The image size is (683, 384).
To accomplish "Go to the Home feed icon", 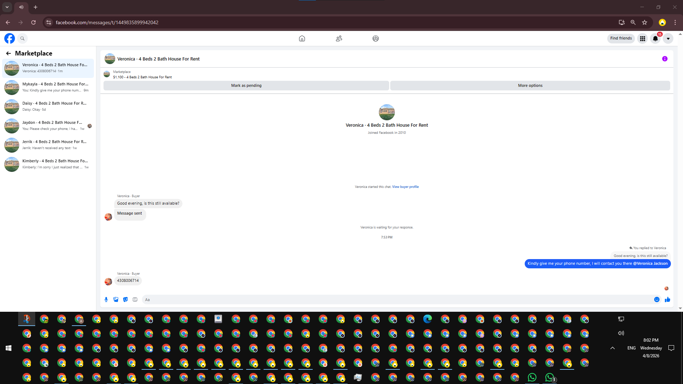I will pos(302,38).
